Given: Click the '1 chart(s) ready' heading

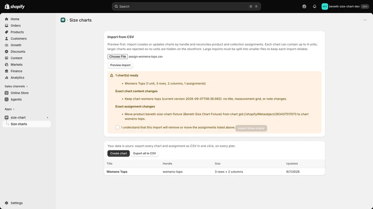Looking at the screenshot, I should click(x=127, y=75).
